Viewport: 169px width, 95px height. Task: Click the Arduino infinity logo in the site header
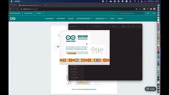point(13,18)
